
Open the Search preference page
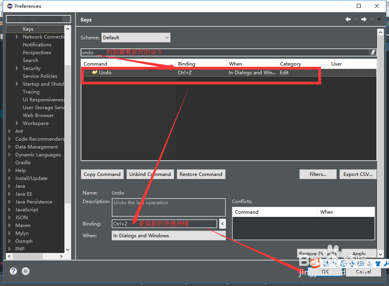point(30,60)
